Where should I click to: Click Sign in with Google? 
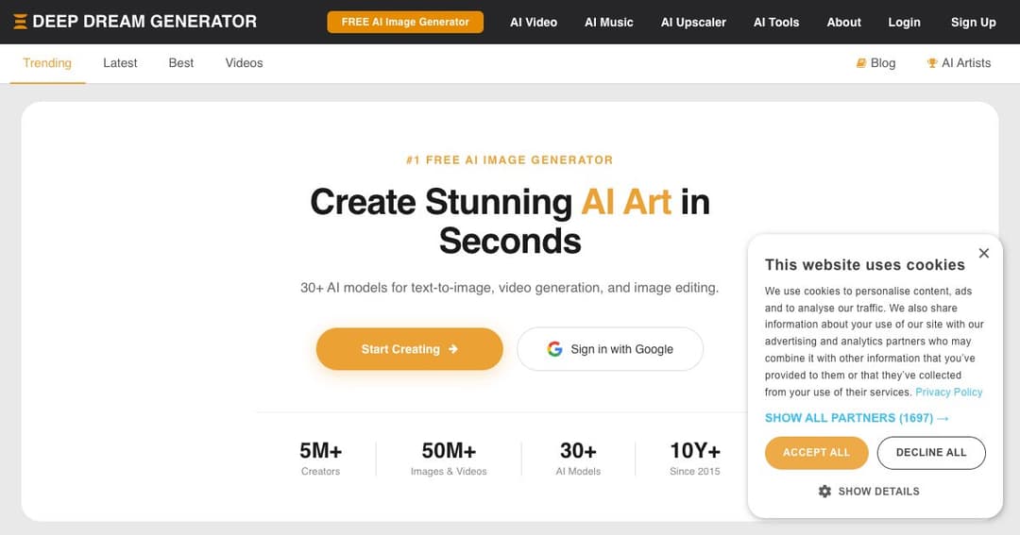pyautogui.click(x=610, y=349)
